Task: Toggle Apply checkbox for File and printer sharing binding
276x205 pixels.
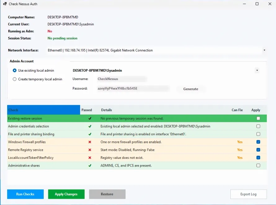Action: click(258, 134)
